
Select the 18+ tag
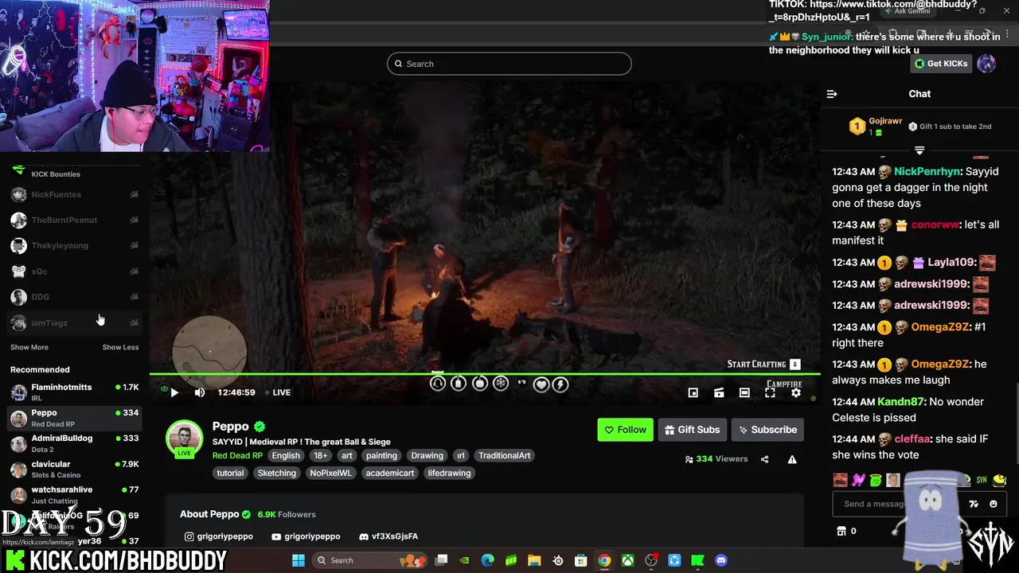pos(320,456)
